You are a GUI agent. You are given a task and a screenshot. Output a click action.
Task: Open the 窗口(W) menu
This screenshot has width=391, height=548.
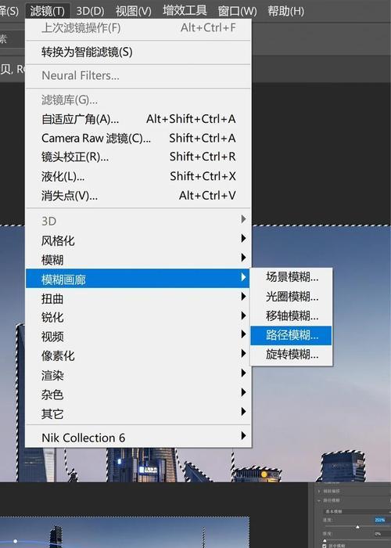tap(238, 11)
